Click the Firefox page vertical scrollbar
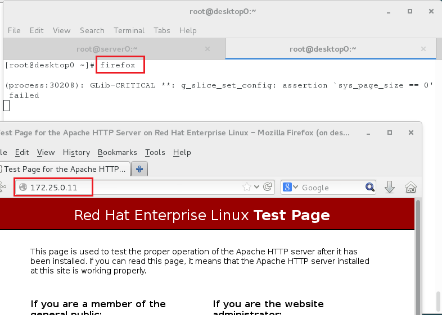This screenshot has height=315, width=442. coord(418,256)
